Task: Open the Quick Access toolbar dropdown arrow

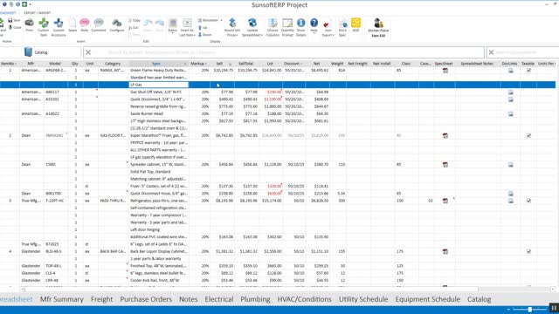Action: pos(31,4)
